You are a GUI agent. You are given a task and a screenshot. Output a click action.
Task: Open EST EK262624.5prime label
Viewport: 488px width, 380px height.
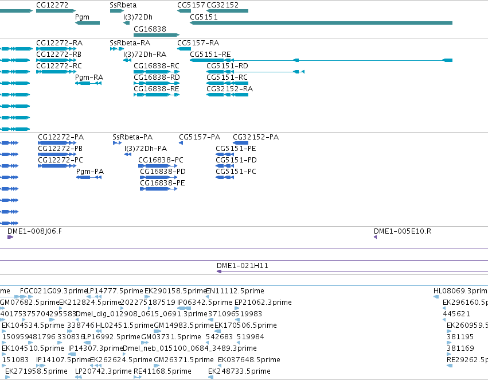click(x=121, y=360)
